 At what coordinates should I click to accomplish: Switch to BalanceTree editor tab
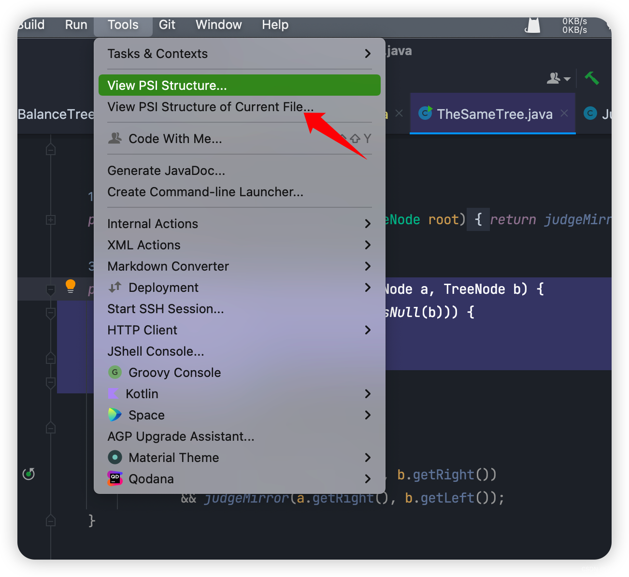click(x=56, y=114)
